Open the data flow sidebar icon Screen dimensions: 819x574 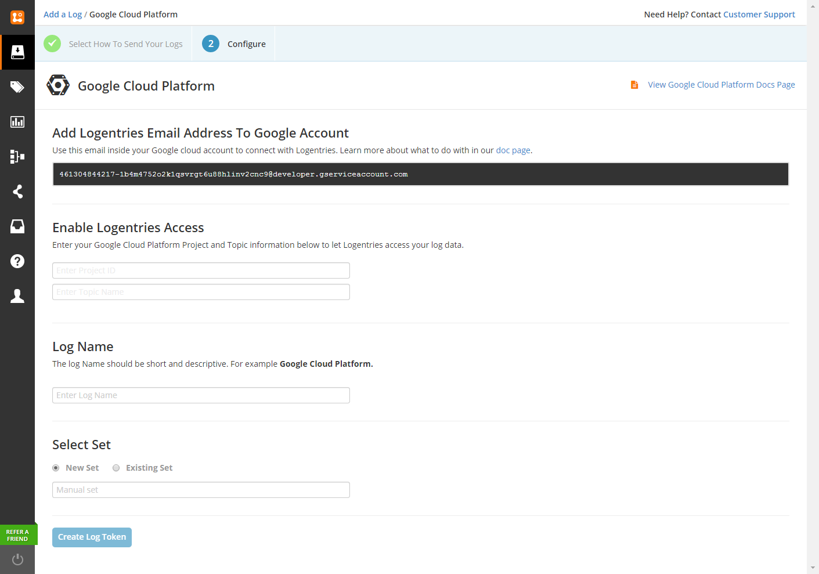(17, 157)
